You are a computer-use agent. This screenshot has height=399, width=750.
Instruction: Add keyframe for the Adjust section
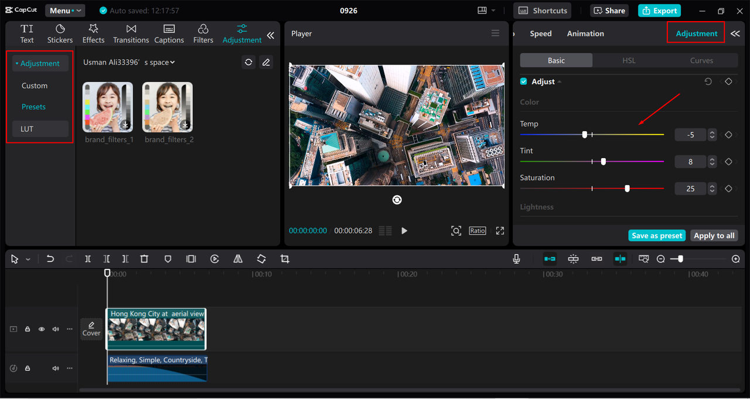(728, 81)
